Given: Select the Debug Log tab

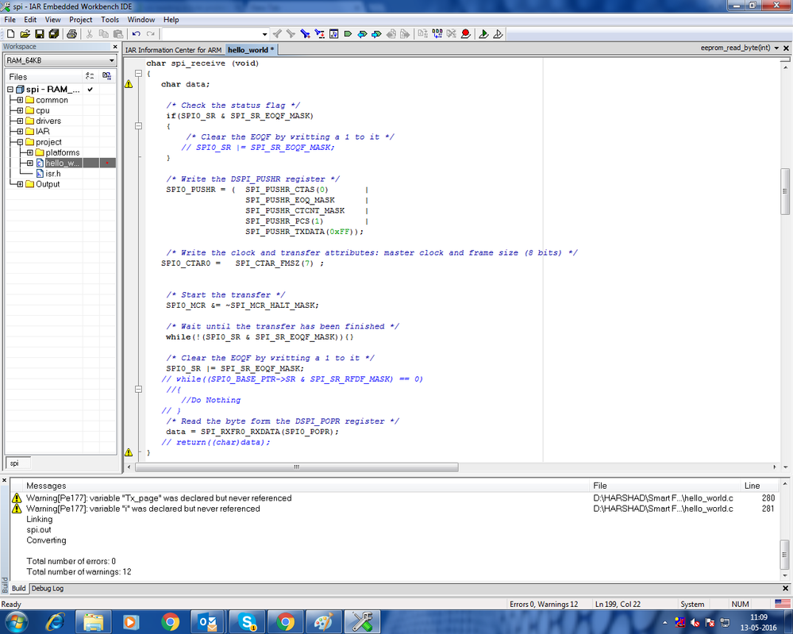Looking at the screenshot, I should coord(48,589).
